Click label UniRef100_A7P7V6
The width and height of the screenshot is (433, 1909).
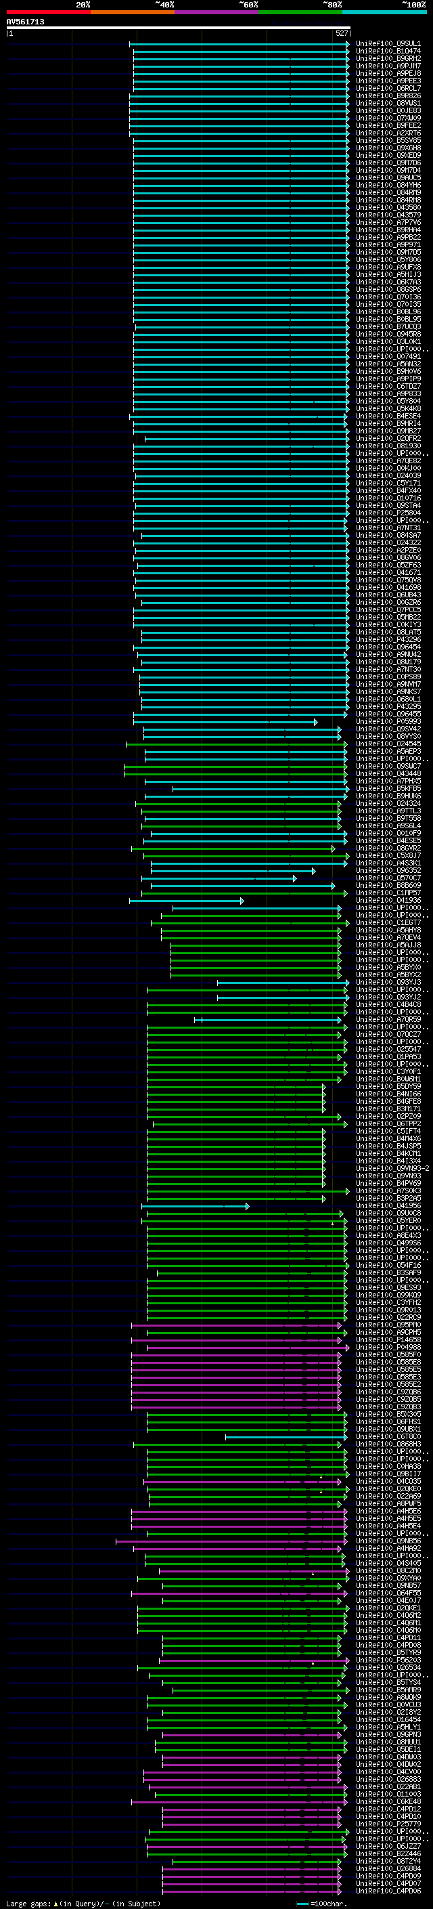coord(388,222)
